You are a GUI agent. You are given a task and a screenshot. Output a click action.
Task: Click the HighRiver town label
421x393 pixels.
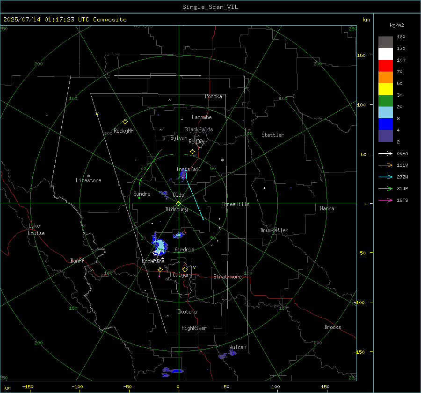194,328
